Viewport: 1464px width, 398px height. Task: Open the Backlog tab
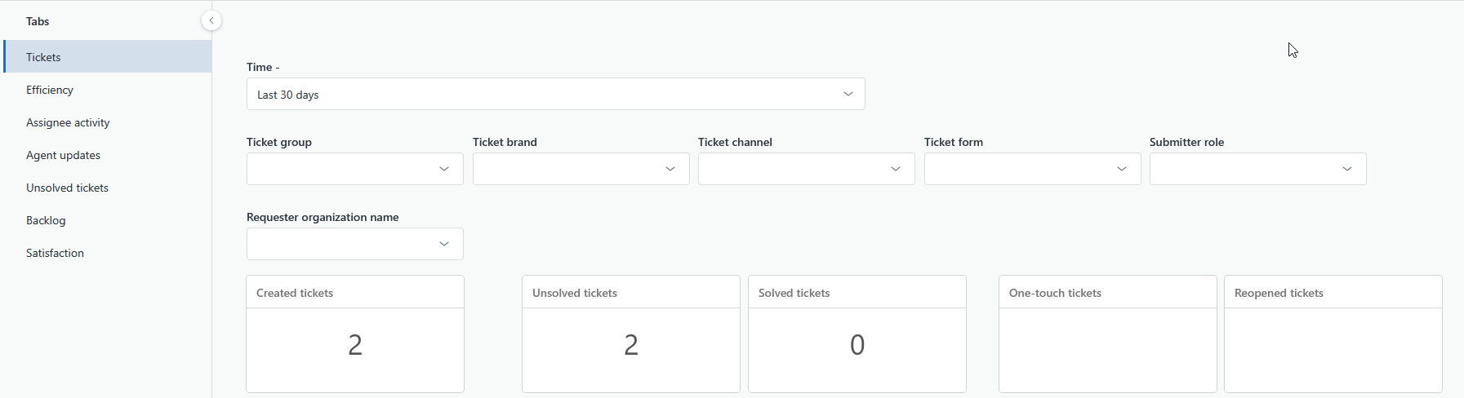46,220
